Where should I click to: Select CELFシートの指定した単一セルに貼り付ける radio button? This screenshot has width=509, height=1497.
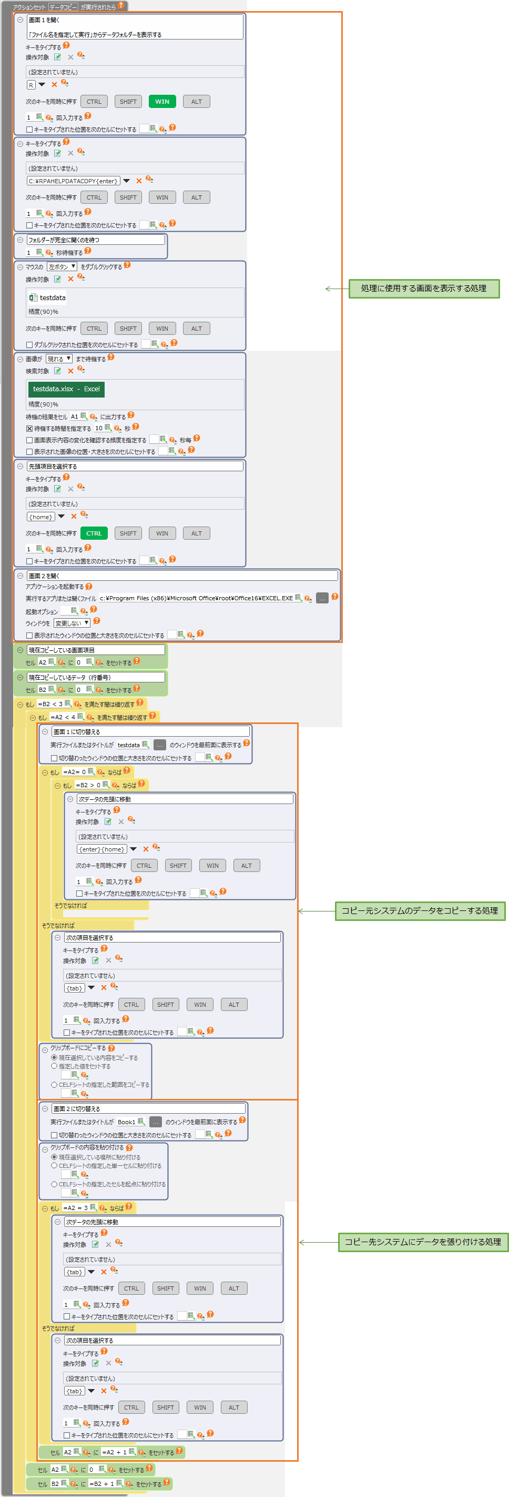[x=55, y=1165]
